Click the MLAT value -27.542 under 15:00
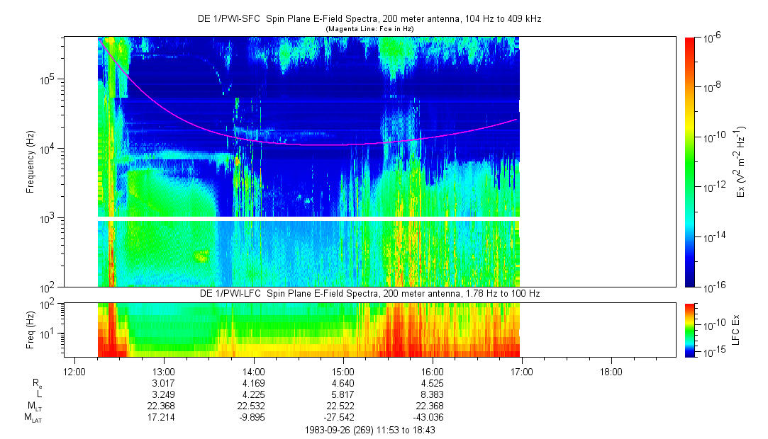 point(343,418)
